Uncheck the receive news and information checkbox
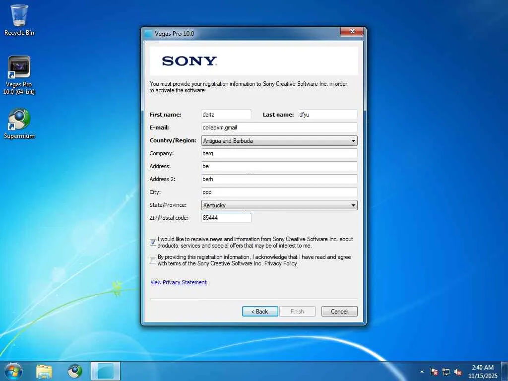 point(153,242)
